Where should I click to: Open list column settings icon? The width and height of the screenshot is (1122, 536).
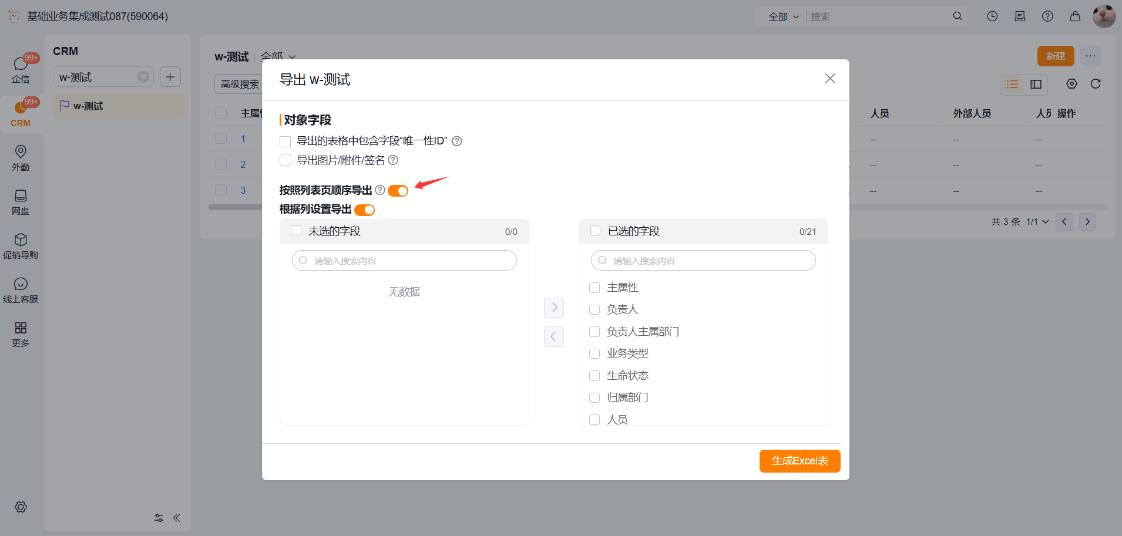tap(1072, 84)
